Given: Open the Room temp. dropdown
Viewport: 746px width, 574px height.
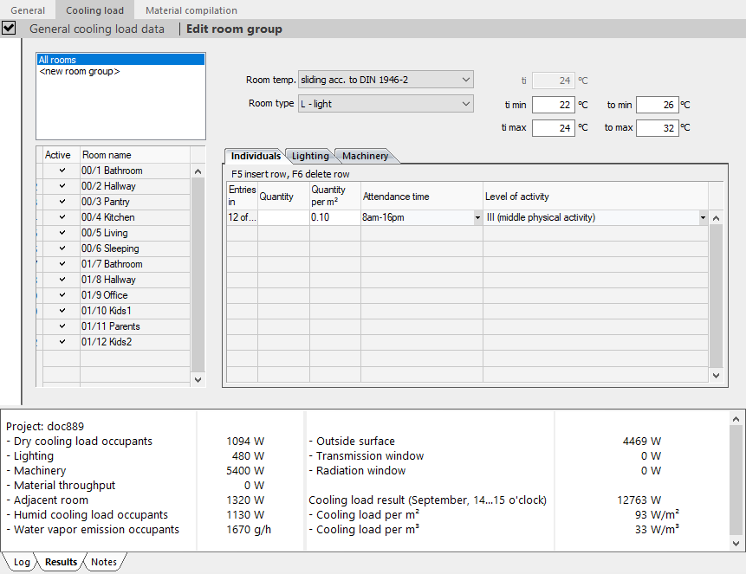Looking at the screenshot, I should click(x=386, y=80).
